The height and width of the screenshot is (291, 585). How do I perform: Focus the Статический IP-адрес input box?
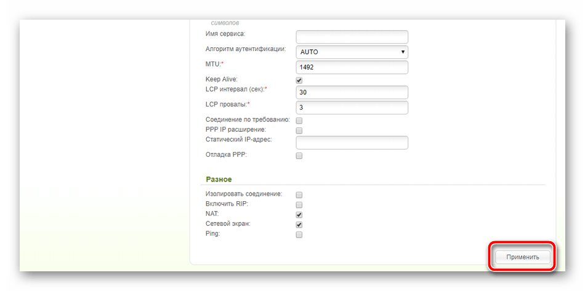tap(352, 143)
